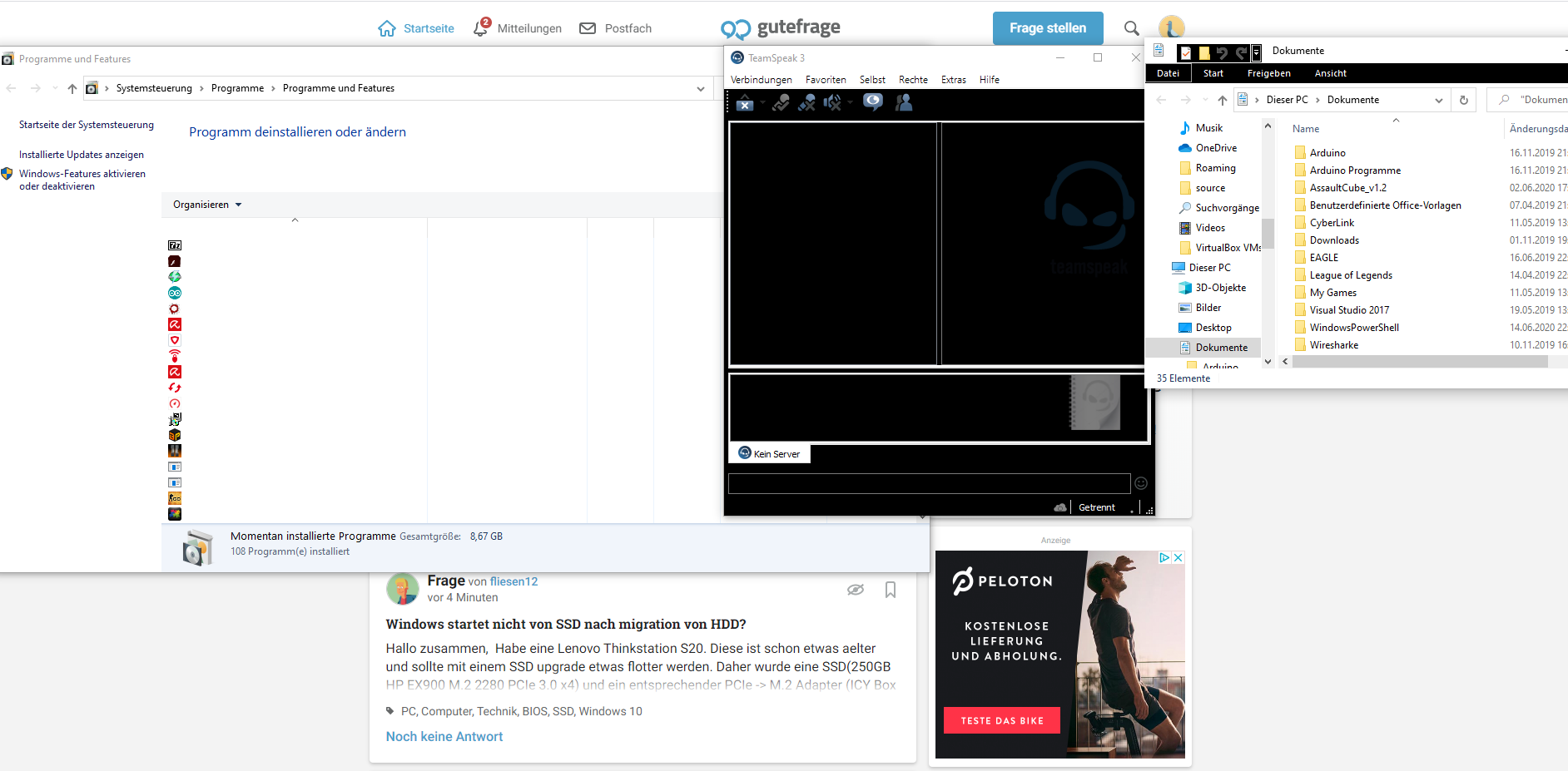Open the Verbindungen menu in TeamSpeak
The image size is (1568, 771).
tap(761, 80)
